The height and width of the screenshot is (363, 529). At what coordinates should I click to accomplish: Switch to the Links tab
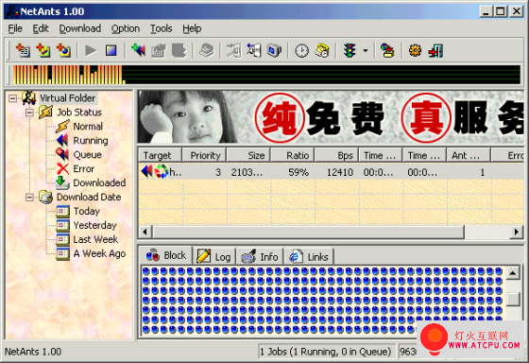pyautogui.click(x=309, y=257)
